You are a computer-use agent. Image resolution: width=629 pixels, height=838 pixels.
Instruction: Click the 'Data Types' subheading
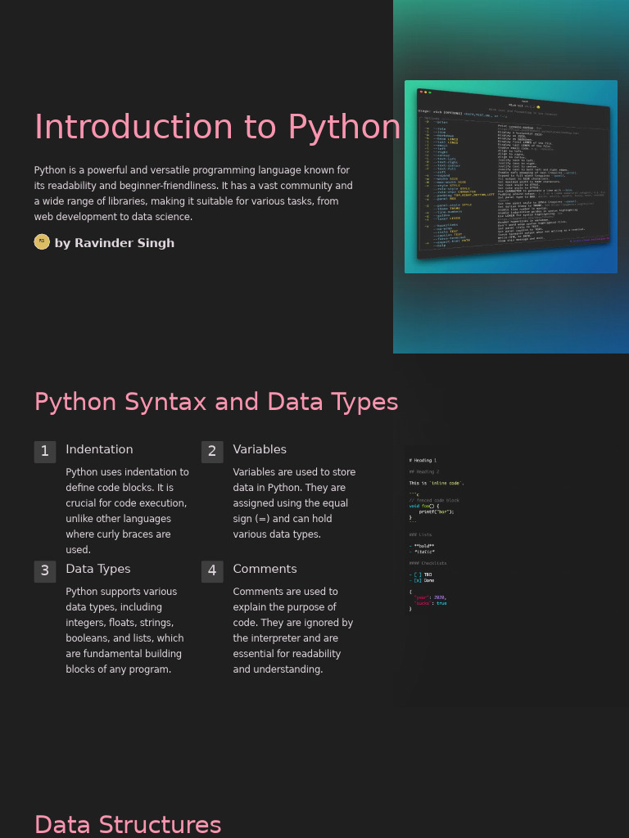[98, 569]
